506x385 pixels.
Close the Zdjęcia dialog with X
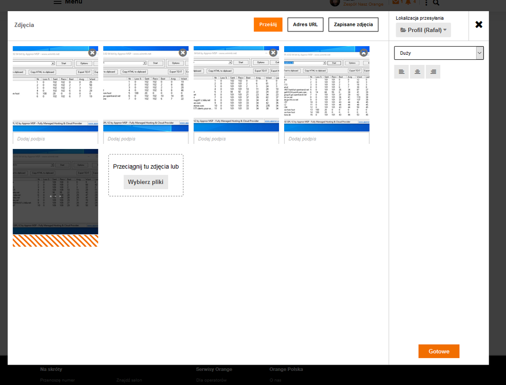[479, 25]
